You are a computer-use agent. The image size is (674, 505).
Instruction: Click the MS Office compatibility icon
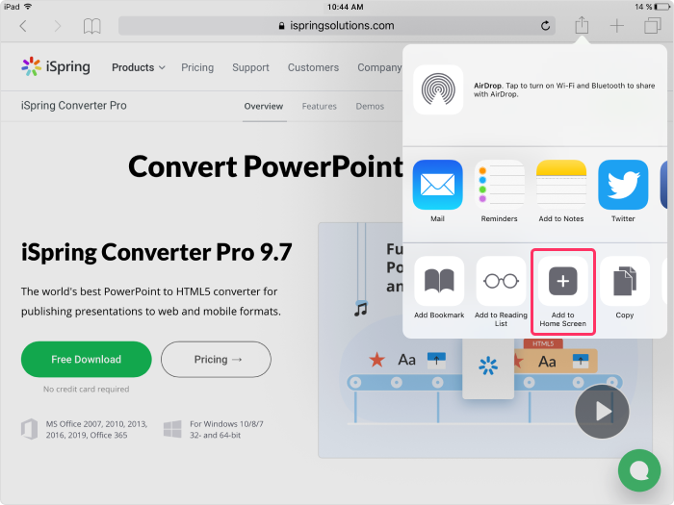click(x=29, y=429)
